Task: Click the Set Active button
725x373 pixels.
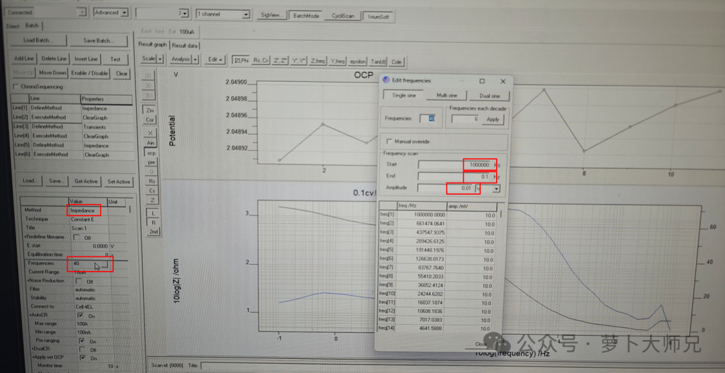Action: click(x=119, y=182)
